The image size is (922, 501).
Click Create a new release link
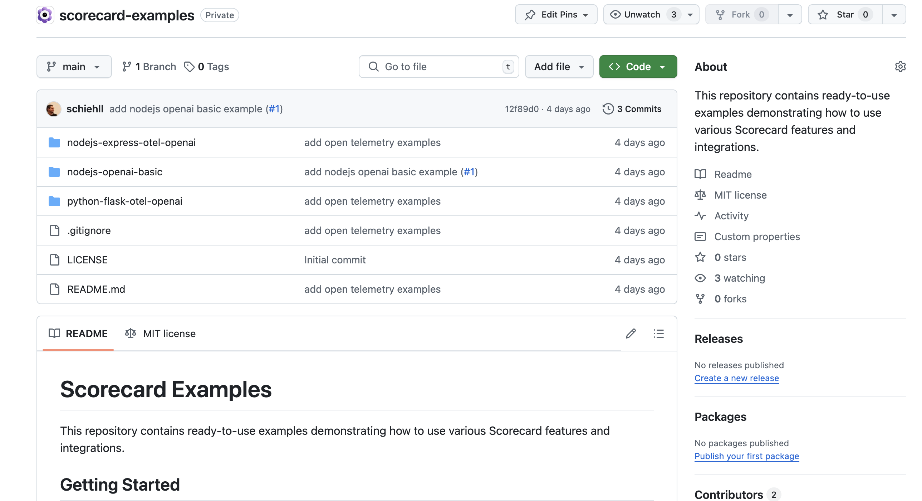coord(736,378)
